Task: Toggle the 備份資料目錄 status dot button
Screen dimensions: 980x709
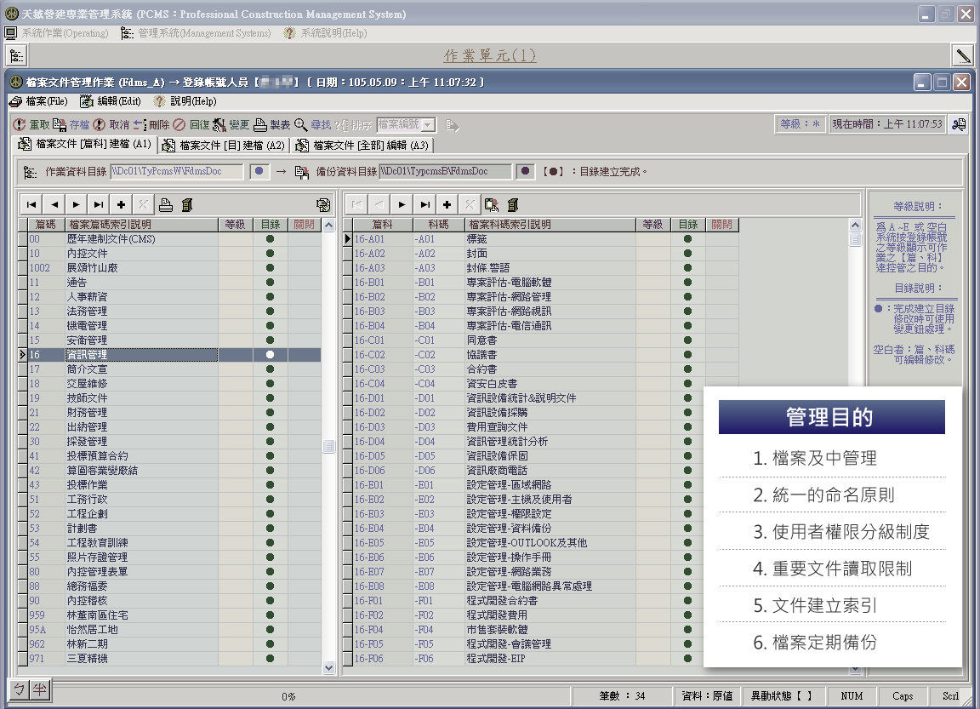Action: point(527,172)
